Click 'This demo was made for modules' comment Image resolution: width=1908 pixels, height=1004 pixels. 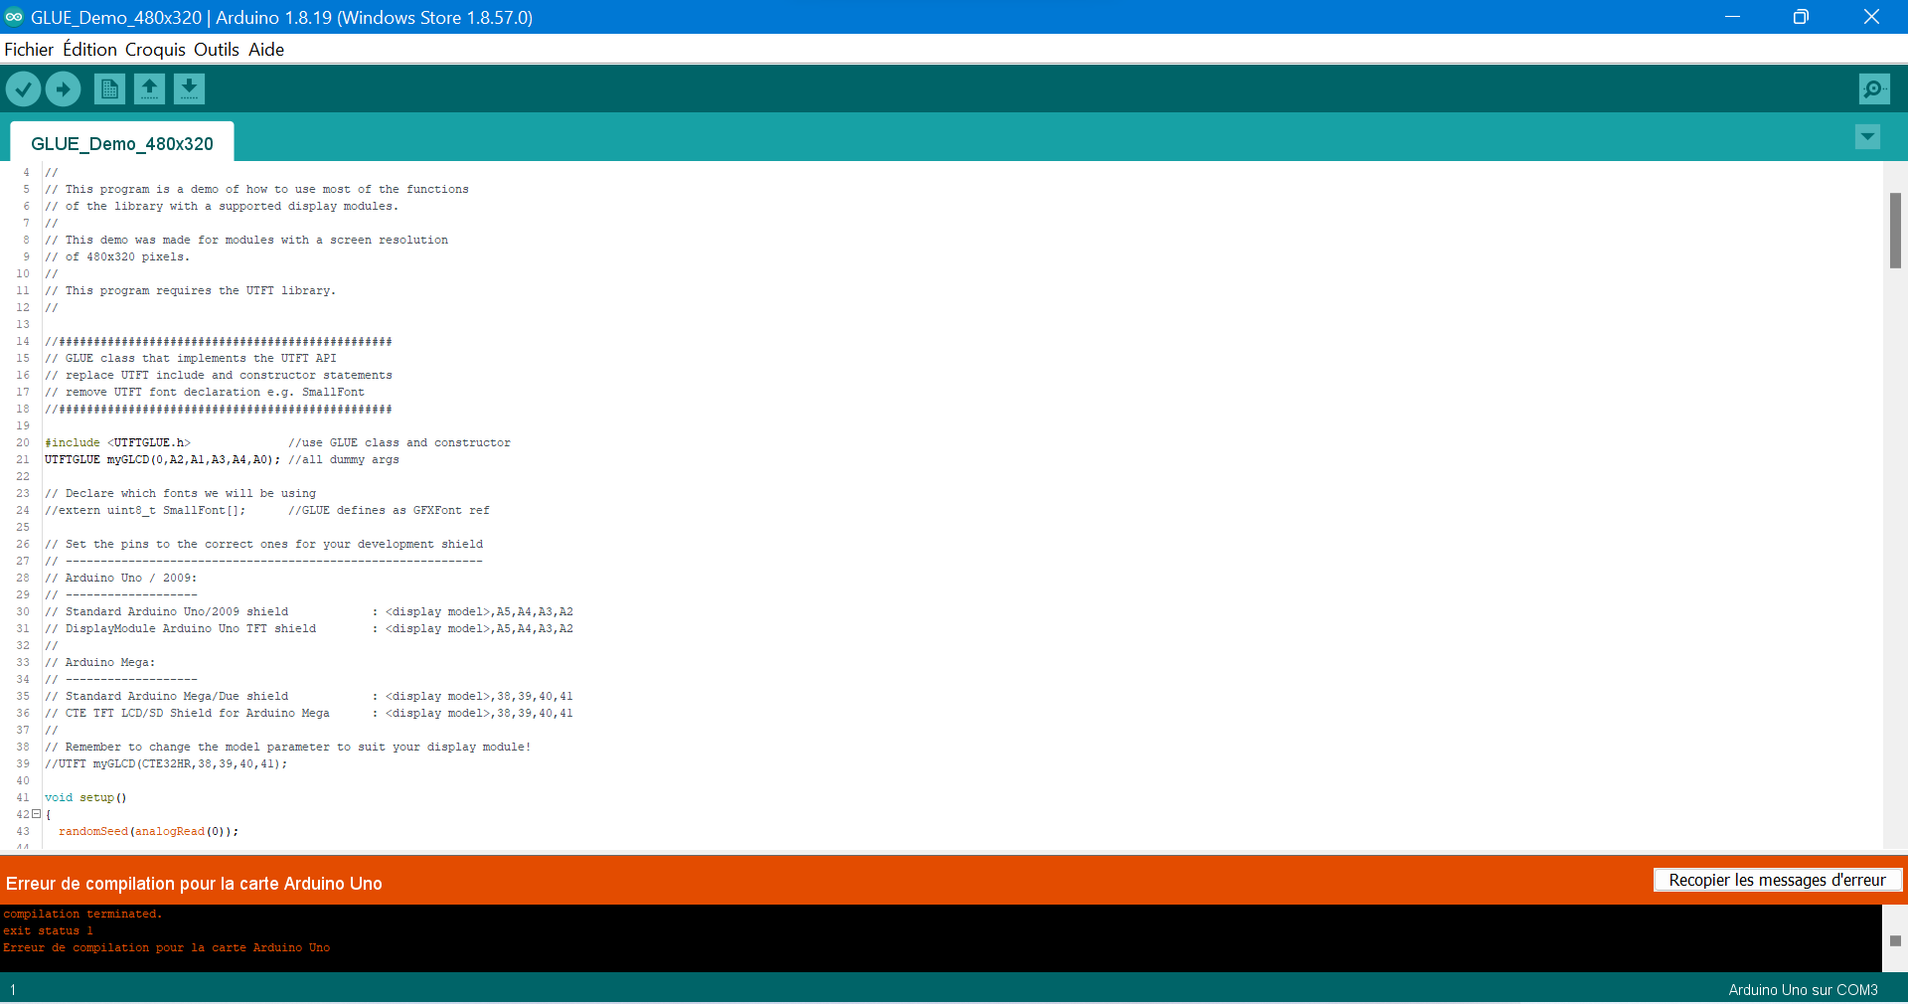pyautogui.click(x=246, y=241)
